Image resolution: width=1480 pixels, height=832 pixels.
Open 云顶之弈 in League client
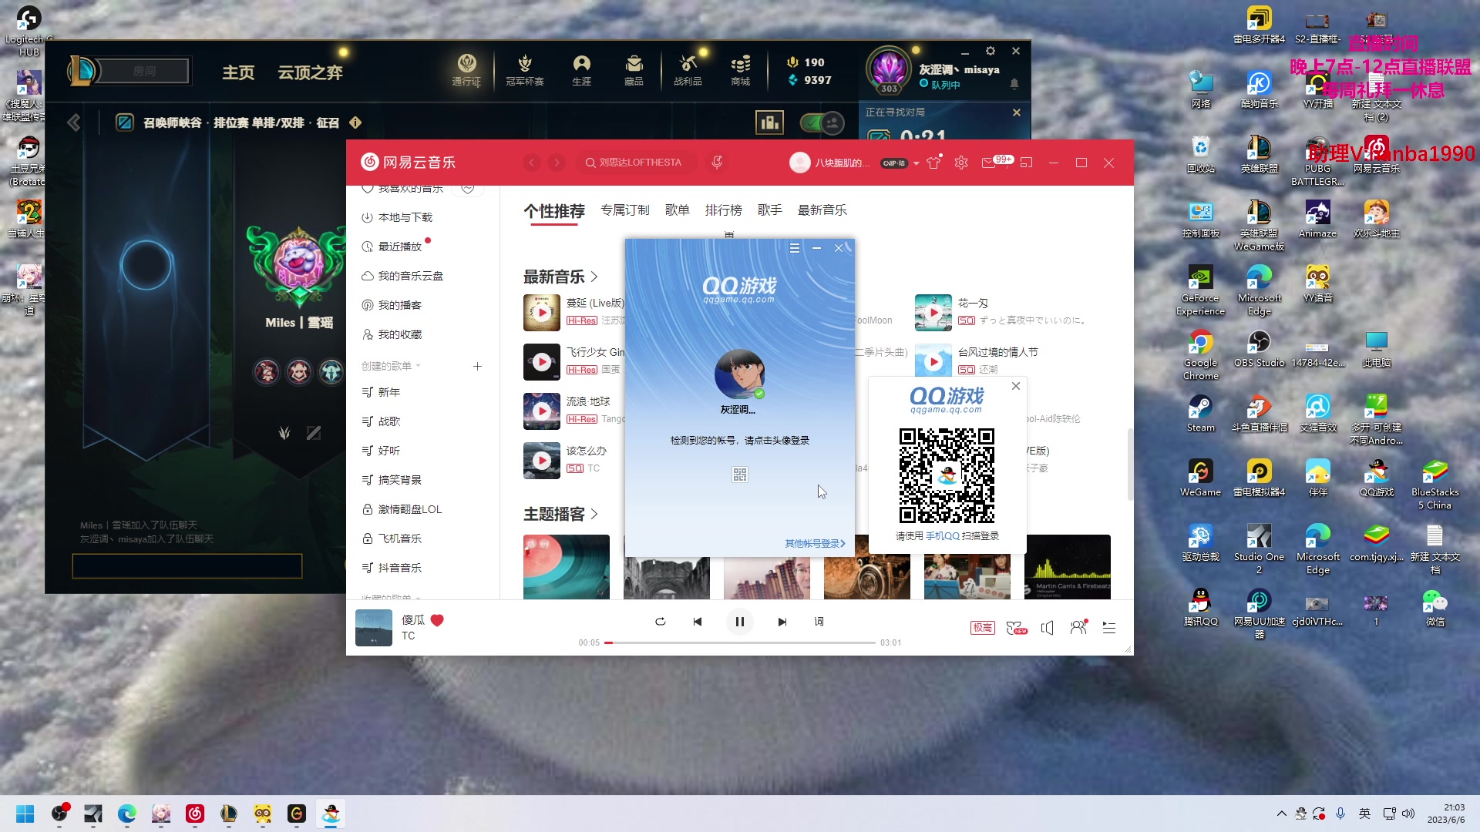pos(310,72)
